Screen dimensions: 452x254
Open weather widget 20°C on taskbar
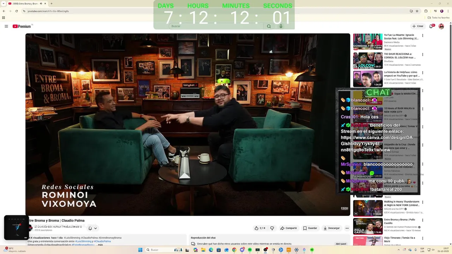click(15, 250)
